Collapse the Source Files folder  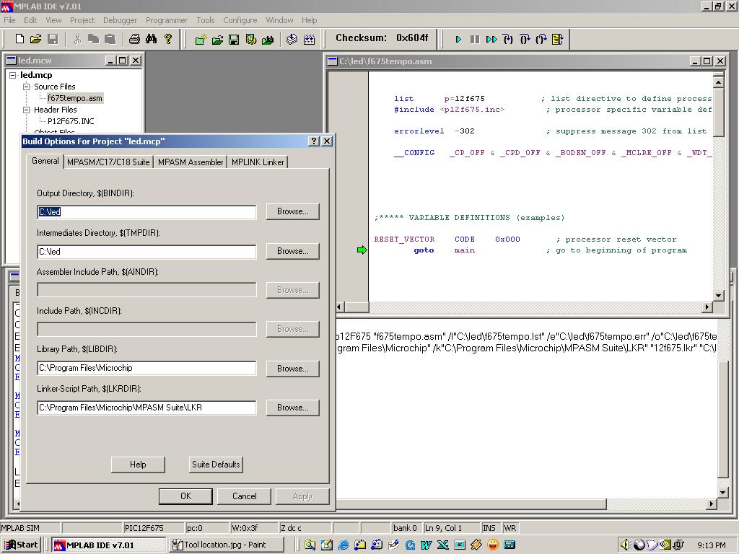point(27,87)
